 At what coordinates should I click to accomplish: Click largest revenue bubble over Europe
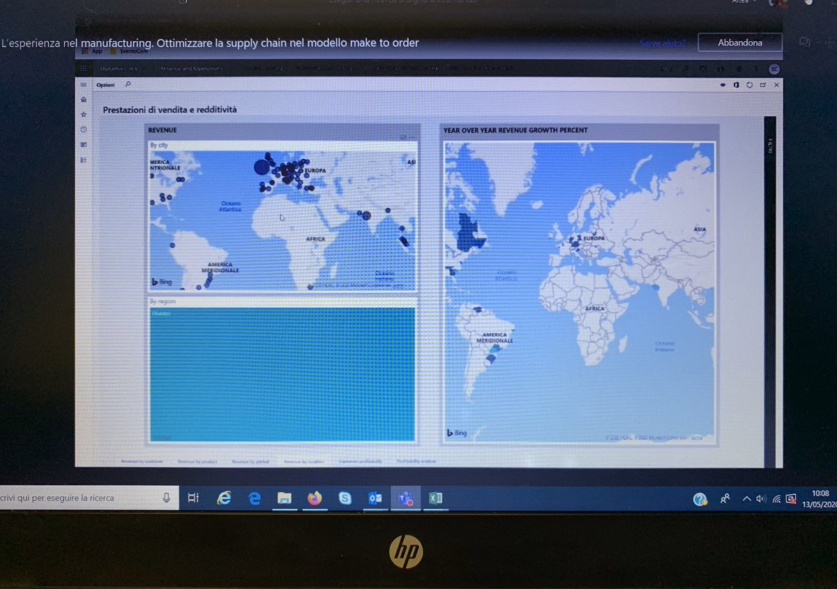pos(262,167)
